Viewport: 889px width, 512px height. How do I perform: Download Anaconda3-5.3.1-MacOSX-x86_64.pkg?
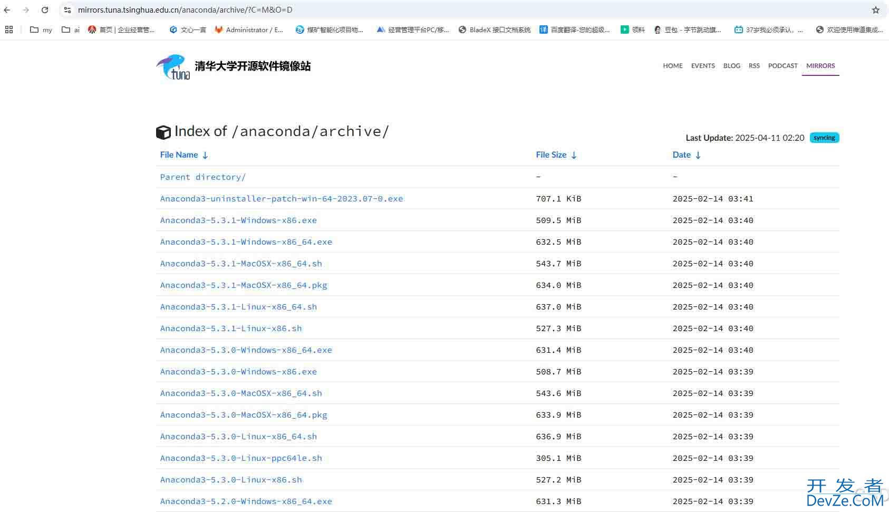tap(244, 285)
